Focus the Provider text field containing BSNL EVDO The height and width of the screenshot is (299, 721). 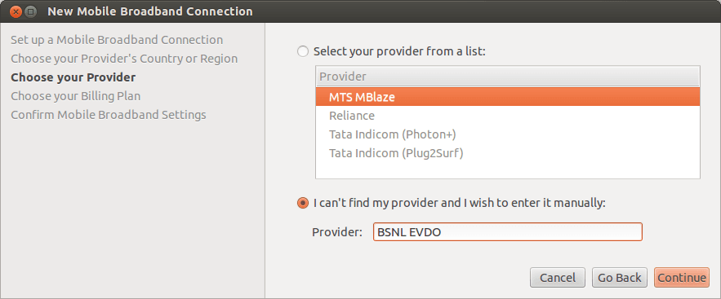point(508,232)
